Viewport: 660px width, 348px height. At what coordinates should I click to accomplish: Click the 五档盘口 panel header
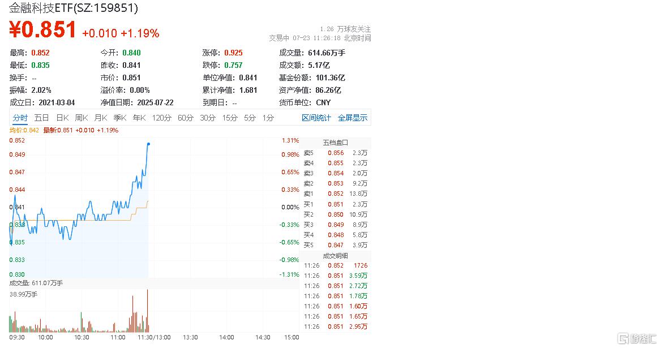pos(336,143)
